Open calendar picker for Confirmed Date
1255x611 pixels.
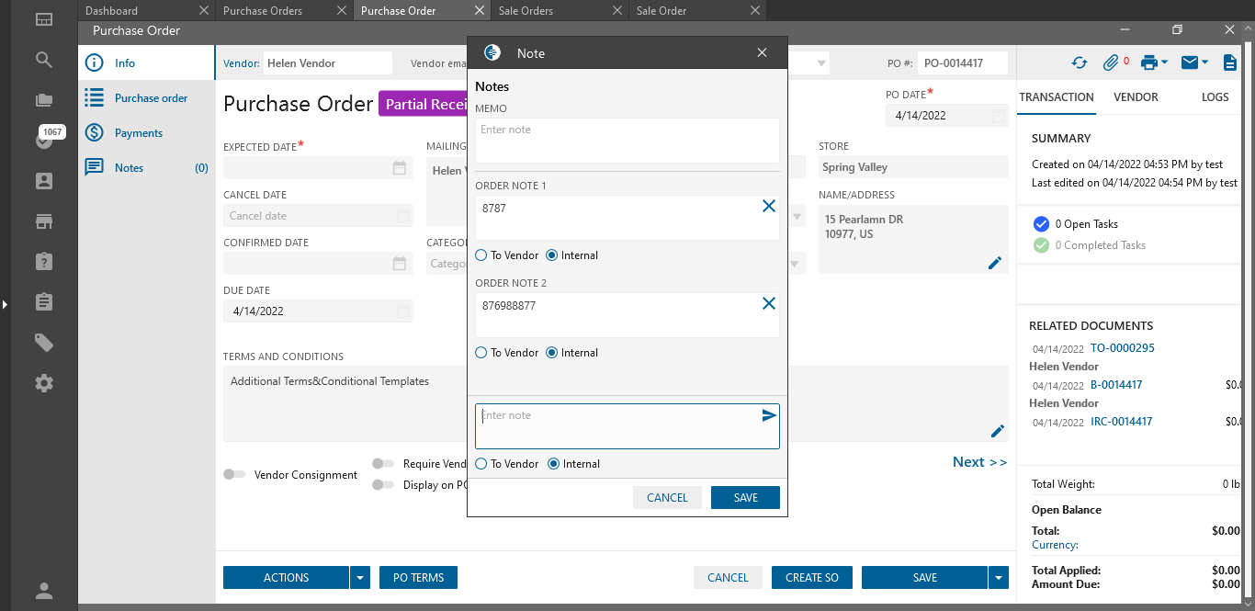tap(400, 264)
